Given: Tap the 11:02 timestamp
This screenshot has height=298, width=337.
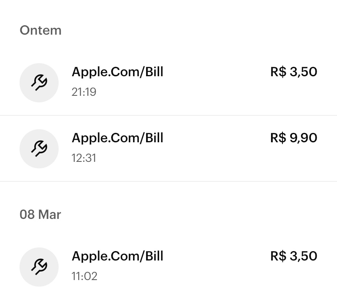Looking at the screenshot, I should tap(84, 276).
